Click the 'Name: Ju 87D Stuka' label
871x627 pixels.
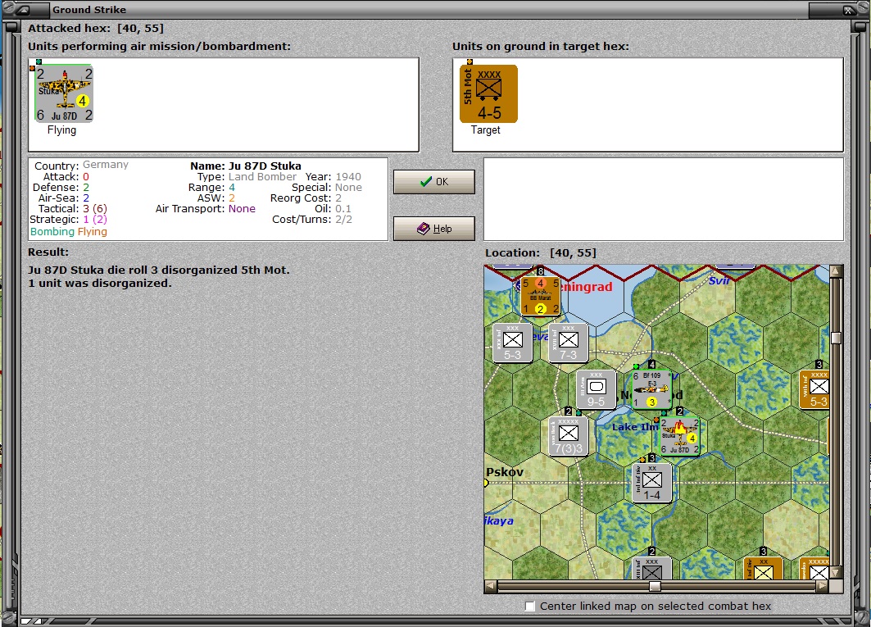(x=246, y=166)
